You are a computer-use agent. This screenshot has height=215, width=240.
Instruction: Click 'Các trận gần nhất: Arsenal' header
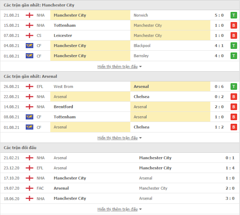pos(30,76)
